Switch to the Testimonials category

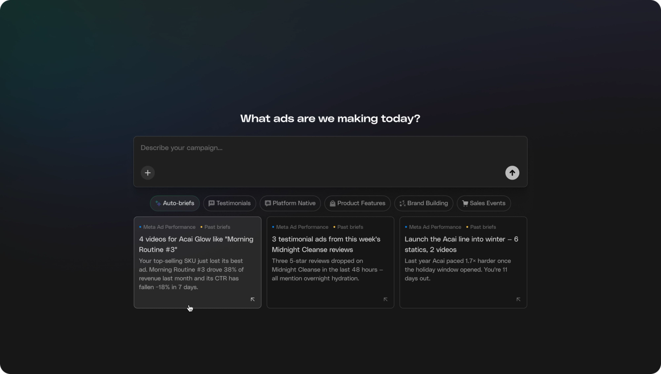230,203
